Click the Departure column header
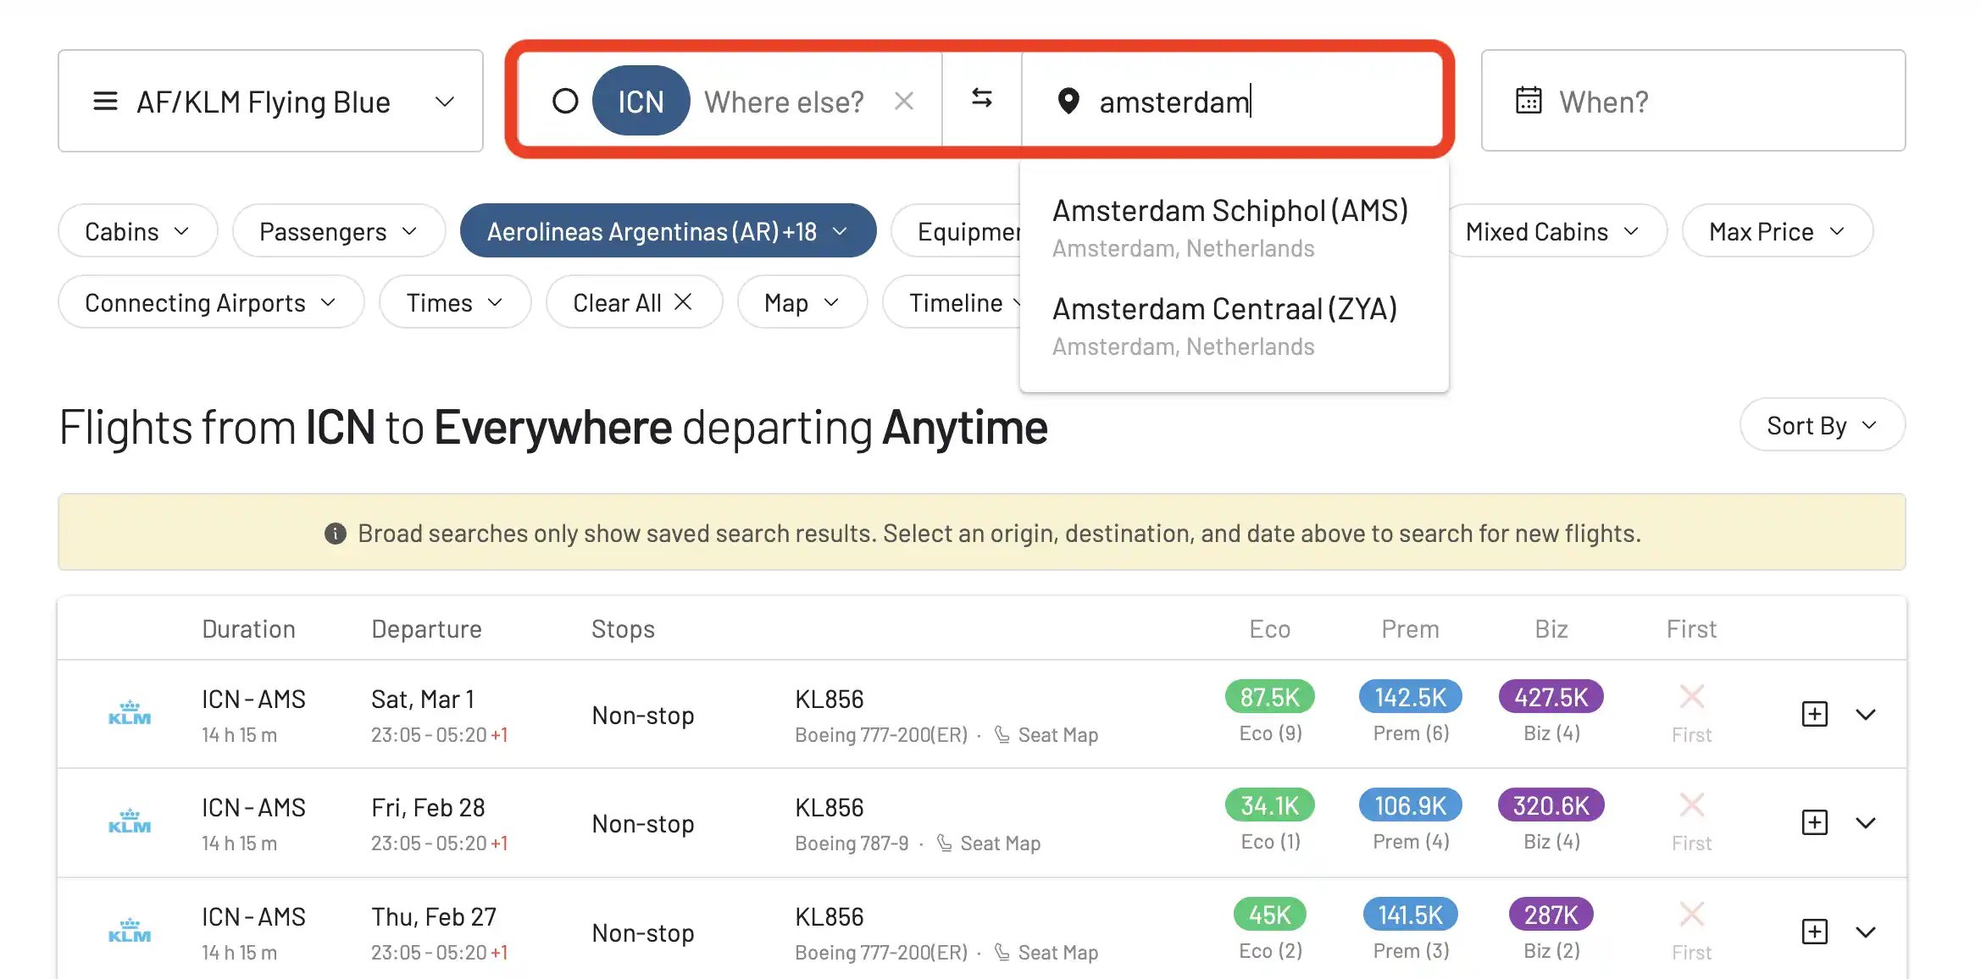Screen dimensions: 1981x979 point(426,628)
